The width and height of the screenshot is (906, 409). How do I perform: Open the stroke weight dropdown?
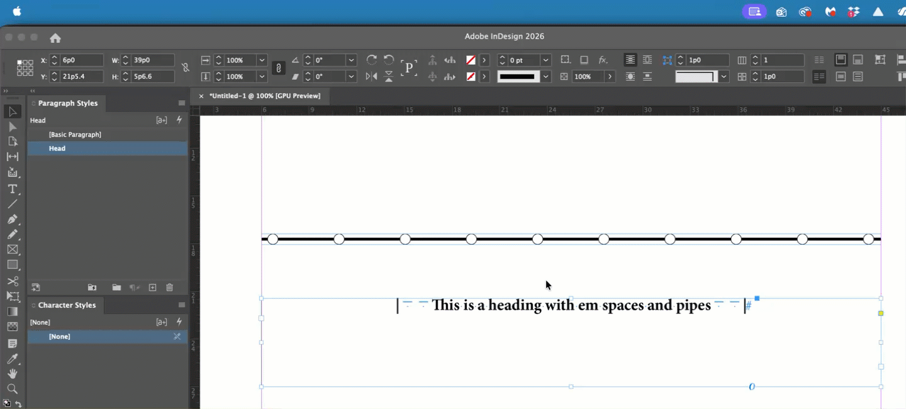click(x=546, y=60)
